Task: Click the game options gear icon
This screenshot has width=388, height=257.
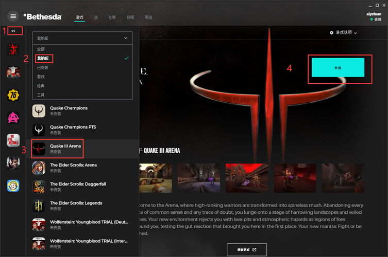Action: pos(331,32)
